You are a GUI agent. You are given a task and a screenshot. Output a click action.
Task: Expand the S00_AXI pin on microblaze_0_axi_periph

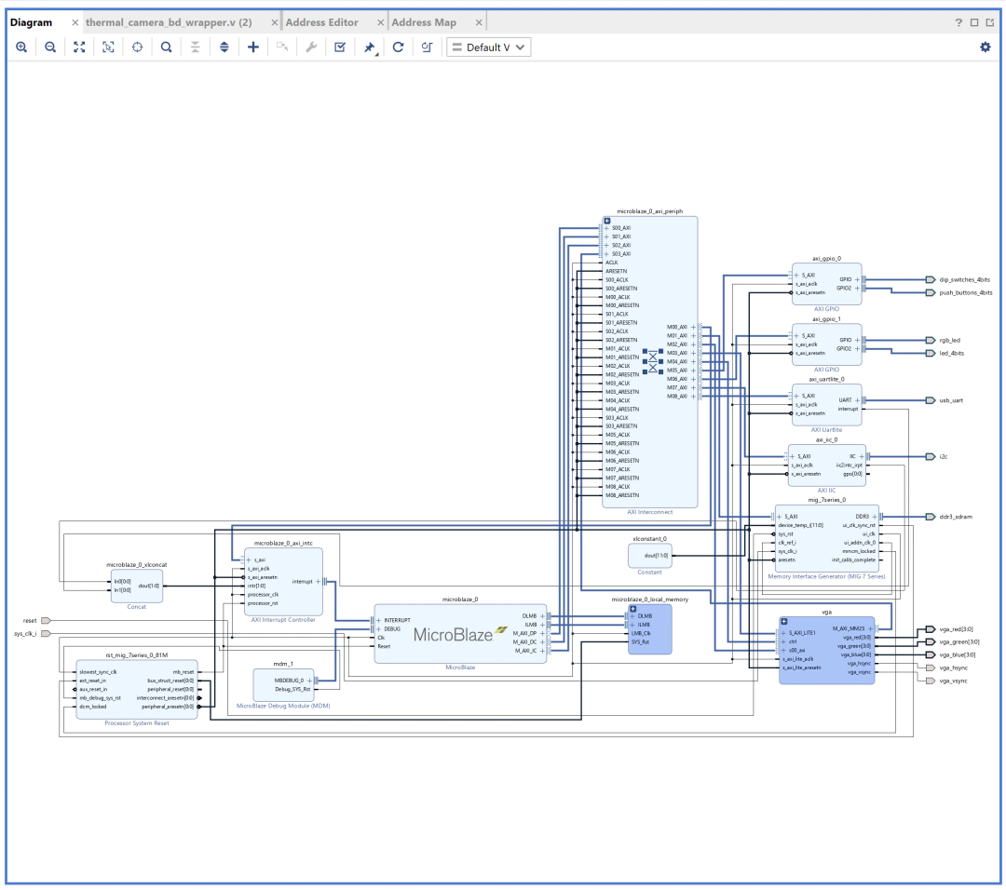(x=605, y=227)
